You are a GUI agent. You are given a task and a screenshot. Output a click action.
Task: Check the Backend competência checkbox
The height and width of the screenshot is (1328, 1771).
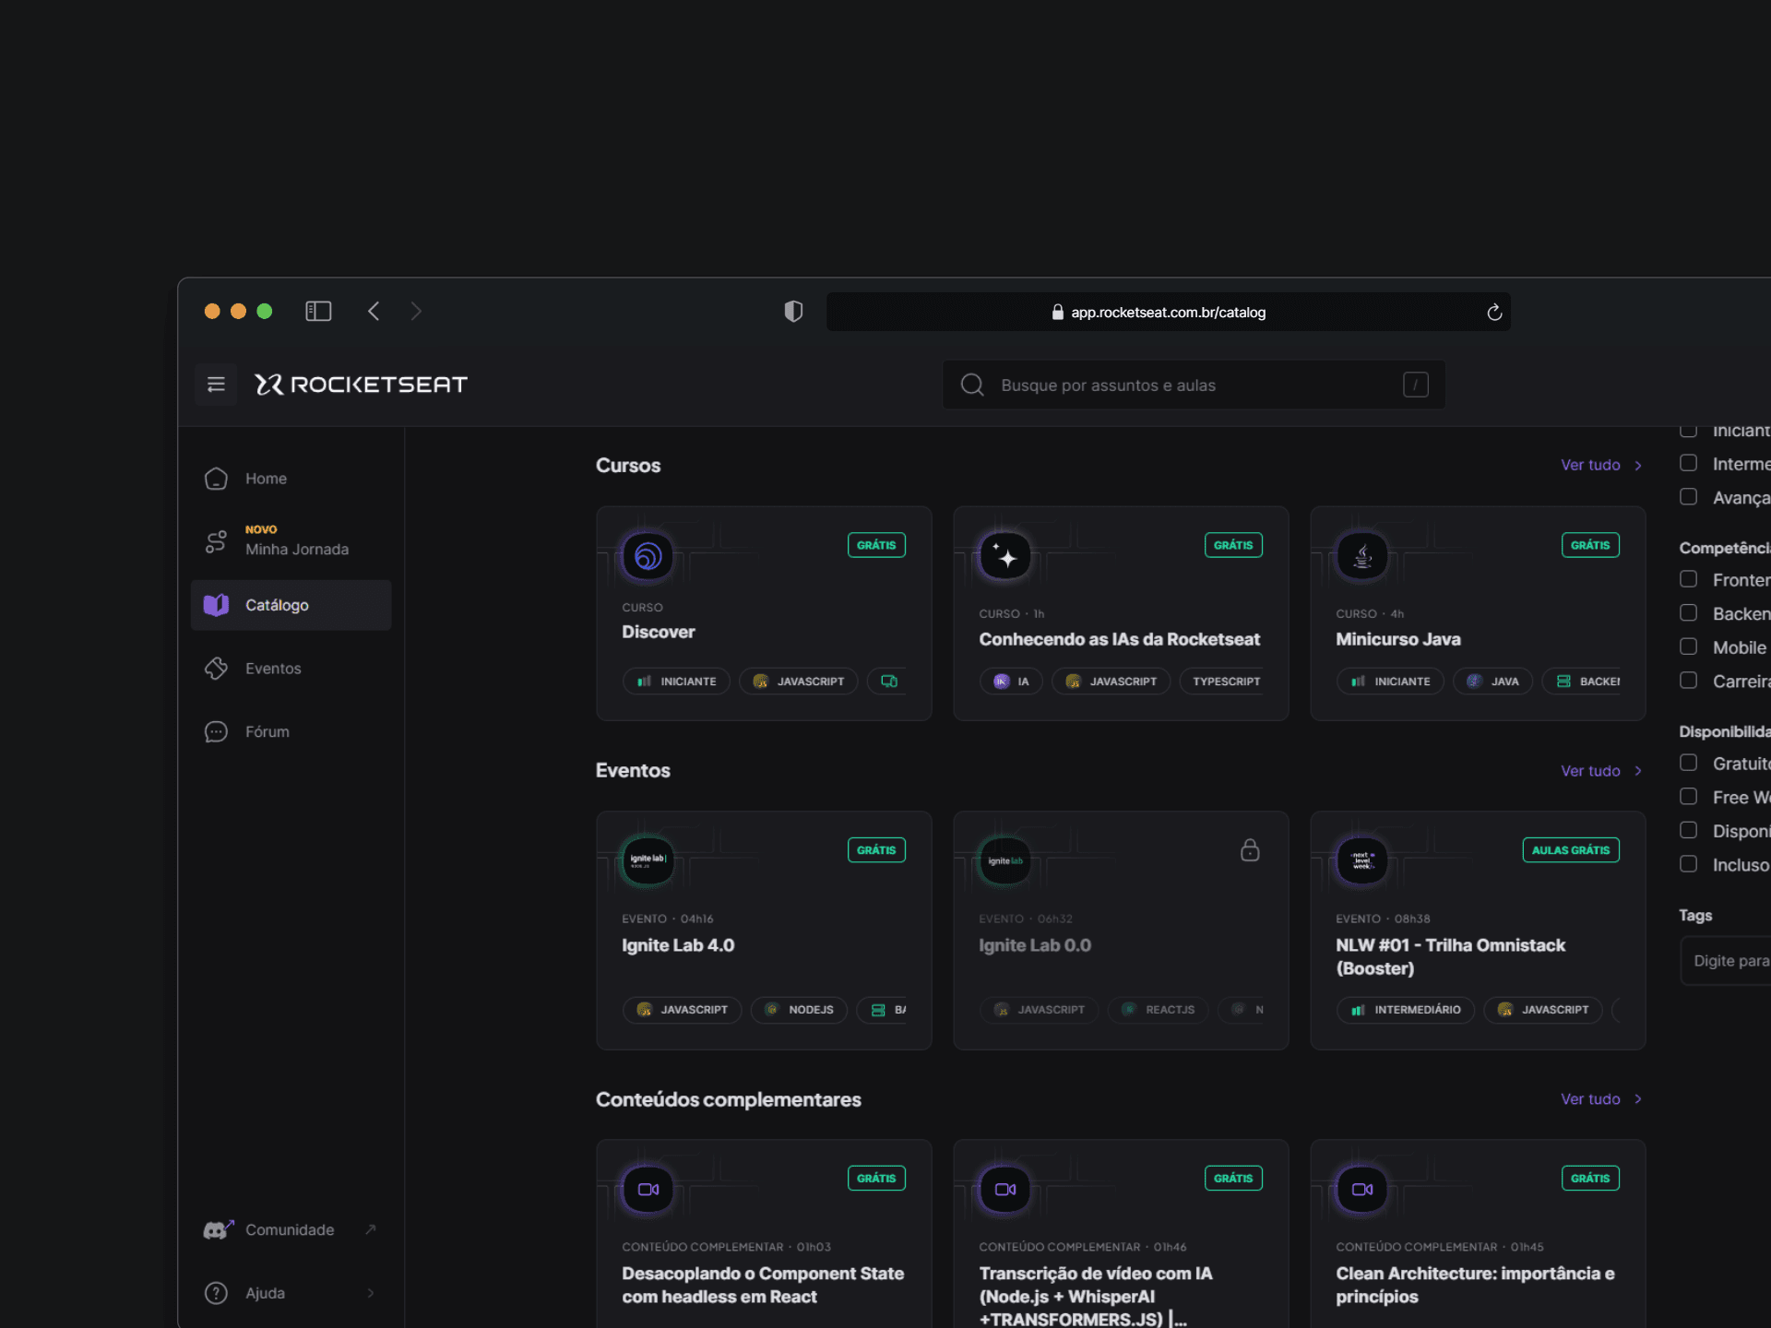pyautogui.click(x=1688, y=613)
